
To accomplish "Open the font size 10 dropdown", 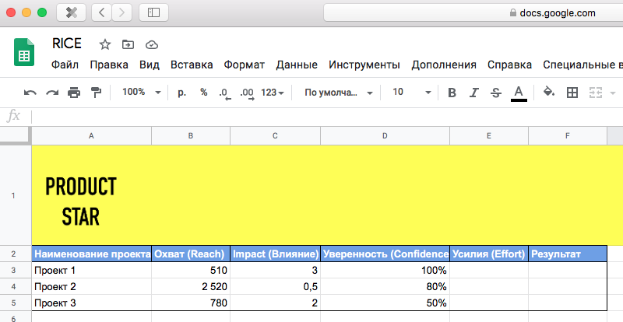I will tap(412, 92).
